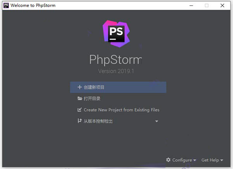Click the Version 2019.1 text
The height and width of the screenshot is (169, 233).
click(116, 71)
